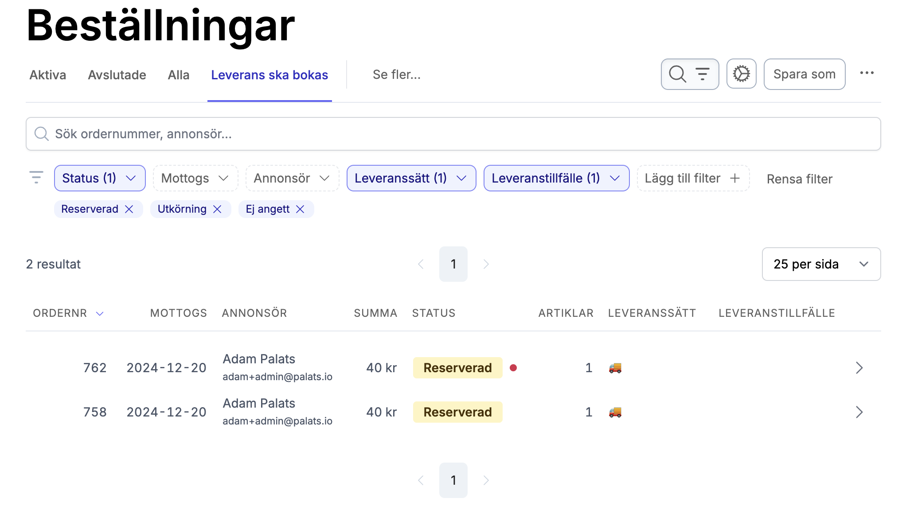The height and width of the screenshot is (506, 906).
Task: Select the Leverans ska bokas tab
Action: pos(269,75)
